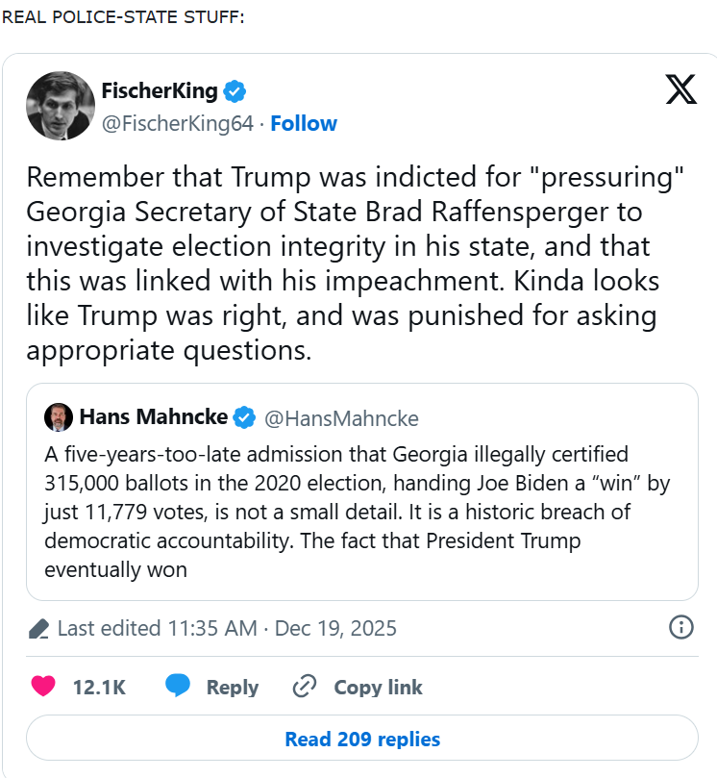This screenshot has height=778, width=717.
Task: Click the X logo icon
Action: tap(681, 89)
